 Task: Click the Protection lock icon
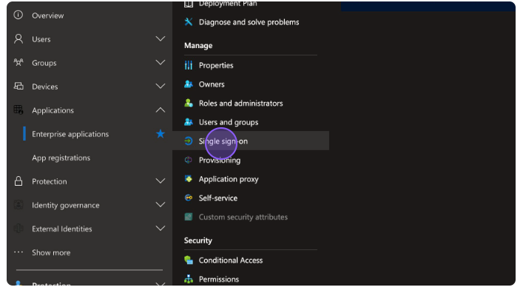(18, 181)
